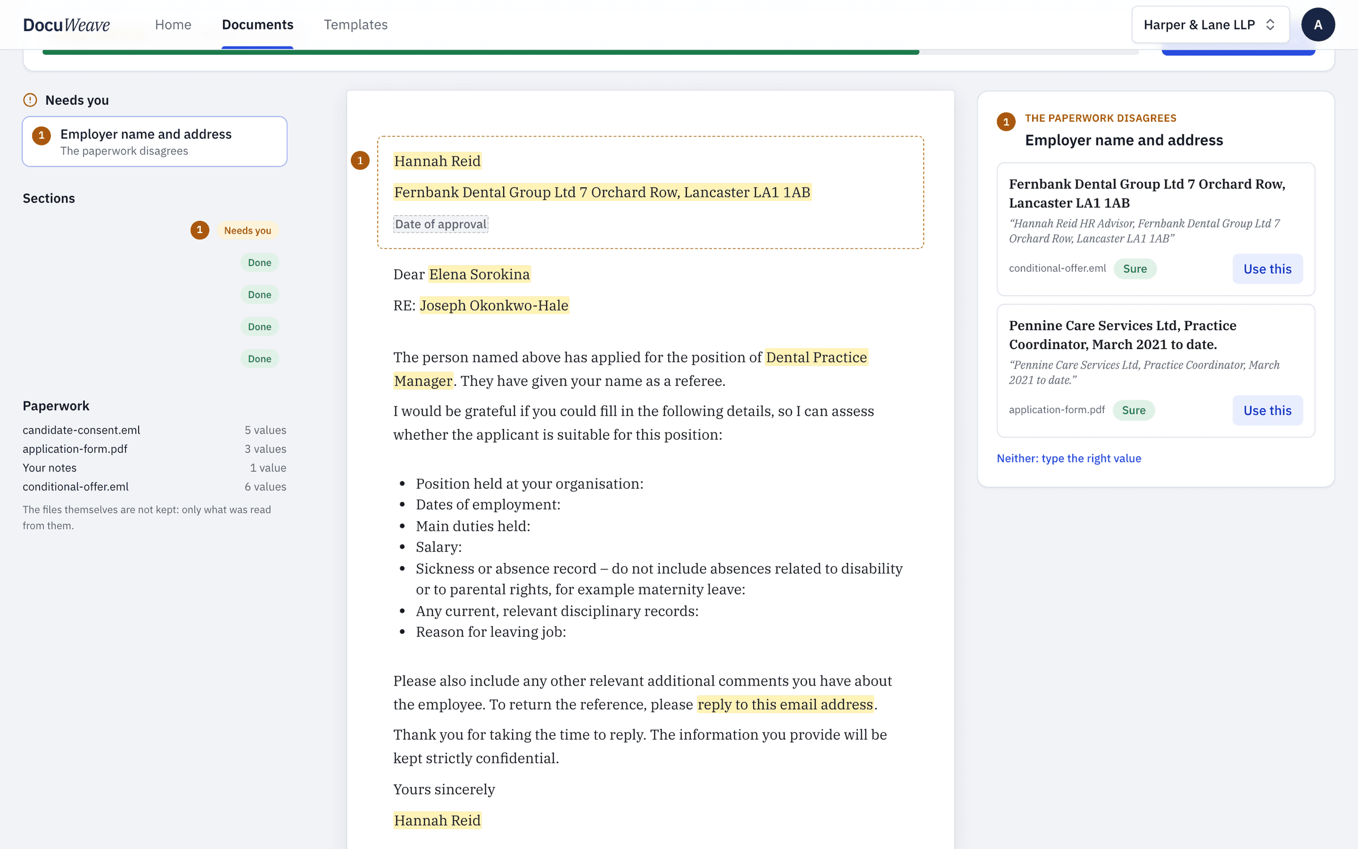
Task: Click the Joseph Okonkwo-Hale subject field
Action: coord(494,306)
